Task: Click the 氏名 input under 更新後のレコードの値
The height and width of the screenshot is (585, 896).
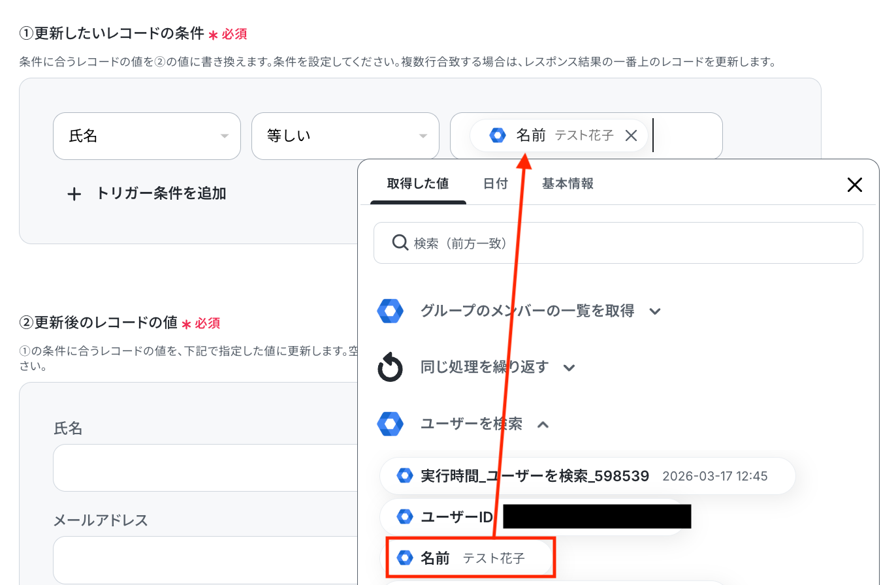Action: pos(205,467)
